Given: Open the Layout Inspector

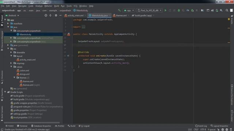Looking at the screenshot, I should pyautogui.click(x=219, y=126).
